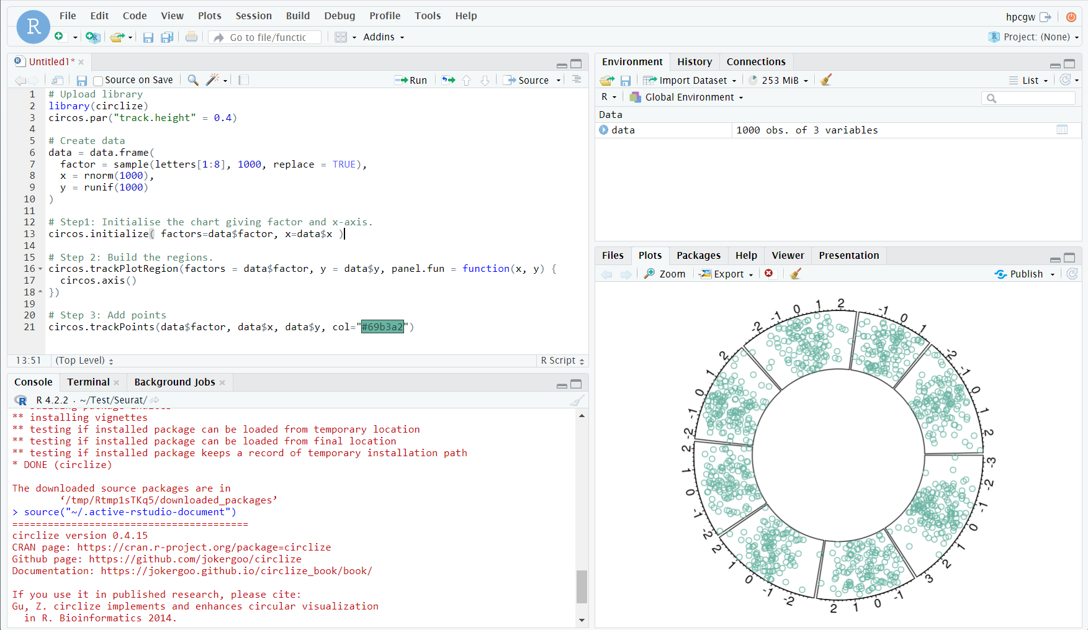Click the create project icon
This screenshot has width=1088, height=630.
point(92,37)
